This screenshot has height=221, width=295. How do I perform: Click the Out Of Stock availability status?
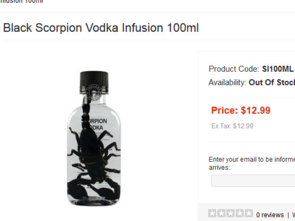click(x=271, y=82)
